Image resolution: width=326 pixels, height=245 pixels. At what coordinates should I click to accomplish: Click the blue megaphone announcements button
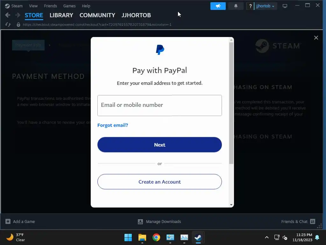click(218, 6)
